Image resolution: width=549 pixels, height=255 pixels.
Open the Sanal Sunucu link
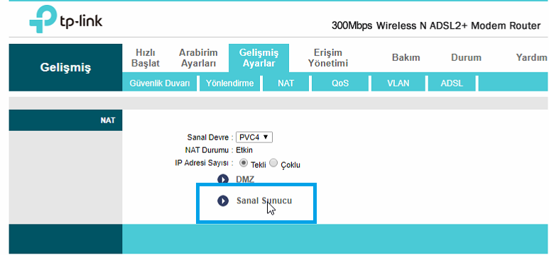[264, 201]
